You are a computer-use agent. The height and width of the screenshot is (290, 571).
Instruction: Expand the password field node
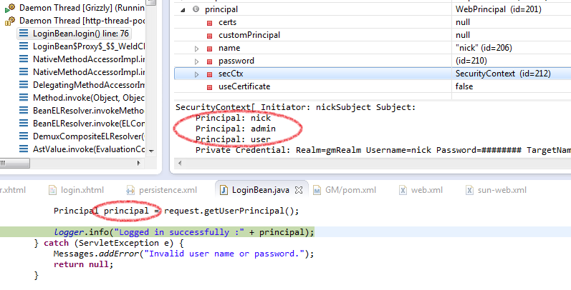tap(196, 61)
